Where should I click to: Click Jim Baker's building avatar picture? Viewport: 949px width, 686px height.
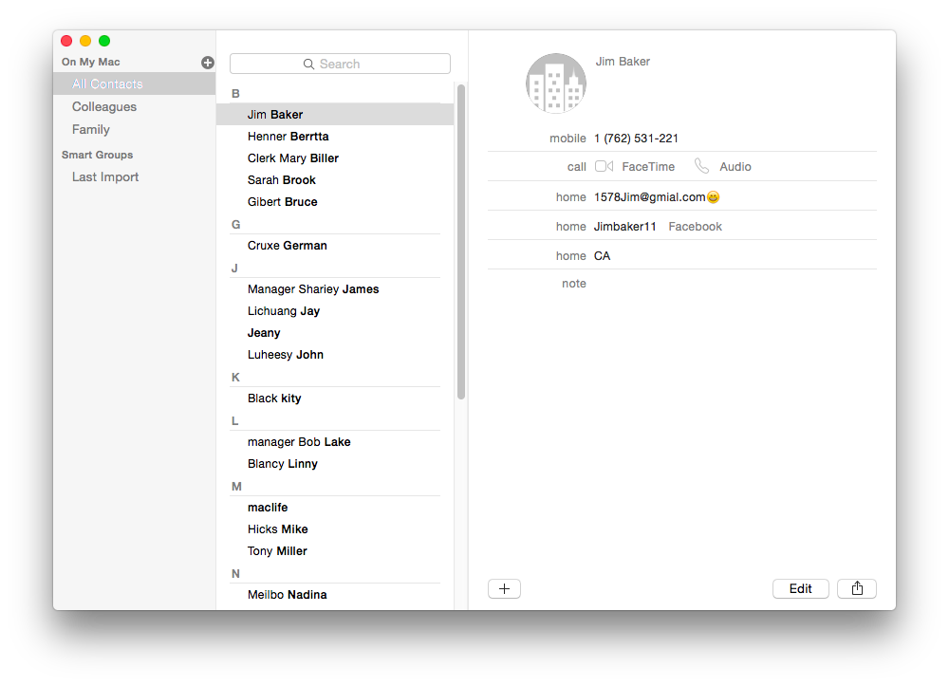coord(555,83)
